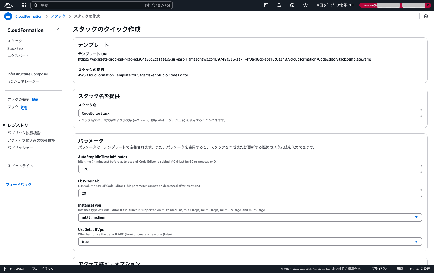Open the account menu cm-sakai
434x273 pixels.
(x=395, y=5)
